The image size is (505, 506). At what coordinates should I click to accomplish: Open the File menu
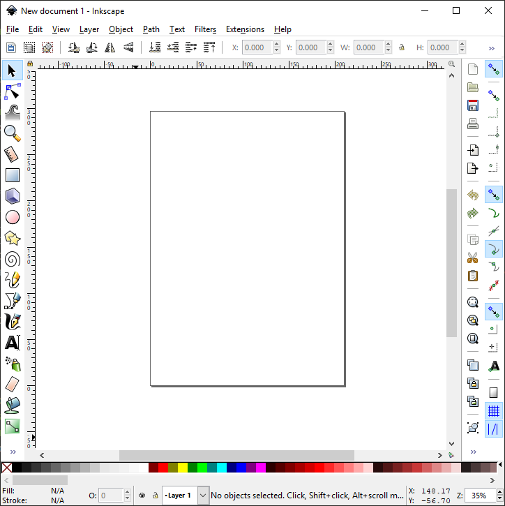click(13, 29)
